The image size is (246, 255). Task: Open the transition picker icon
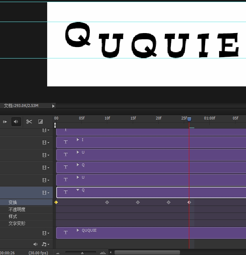pyautogui.click(x=41, y=122)
